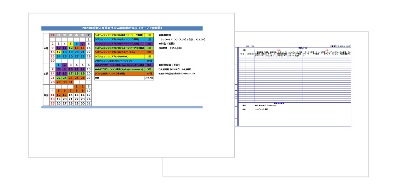Click the JRタワー19F address line
This screenshot has height=190, width=398.
177,74
